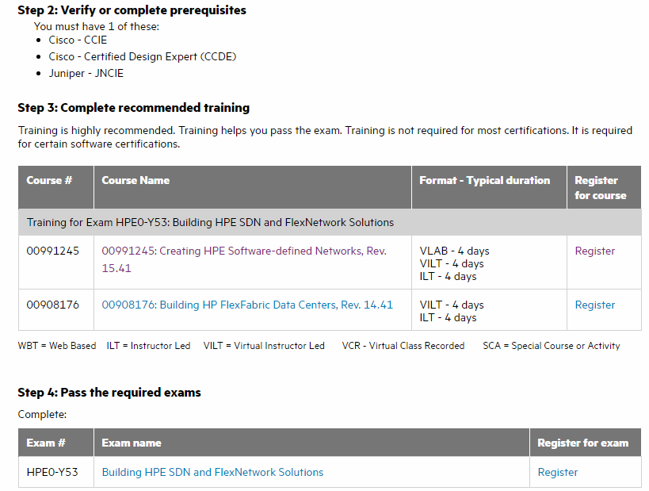Select the Training for Exam HPE0-Y53 row
This screenshot has width=649, height=491.
click(330, 223)
